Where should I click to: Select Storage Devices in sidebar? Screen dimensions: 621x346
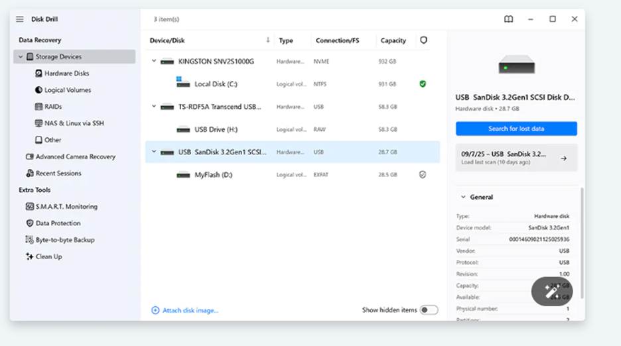[x=74, y=56]
